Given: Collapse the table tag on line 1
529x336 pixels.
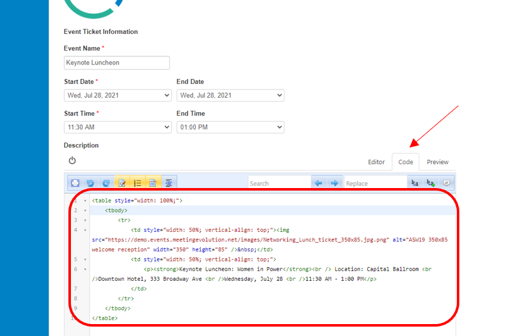Looking at the screenshot, I should pyautogui.click(x=85, y=201).
